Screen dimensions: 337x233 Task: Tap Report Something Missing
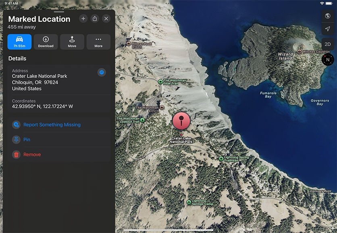click(x=52, y=125)
